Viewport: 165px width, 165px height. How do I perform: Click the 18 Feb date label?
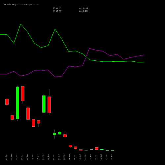tap(112, 157)
